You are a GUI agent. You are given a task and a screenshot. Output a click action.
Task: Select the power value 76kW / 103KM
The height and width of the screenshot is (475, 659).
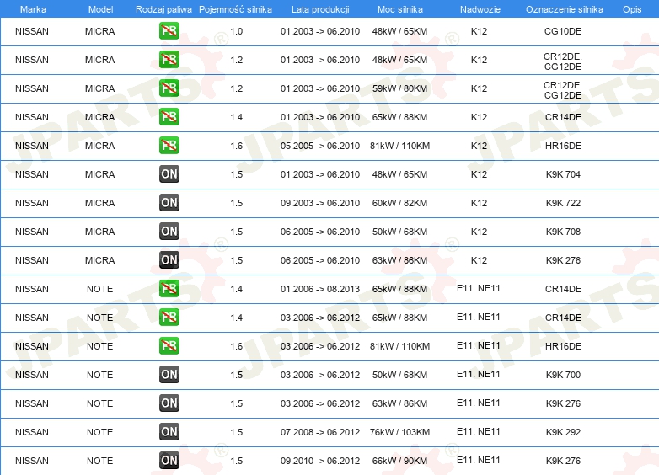399,432
